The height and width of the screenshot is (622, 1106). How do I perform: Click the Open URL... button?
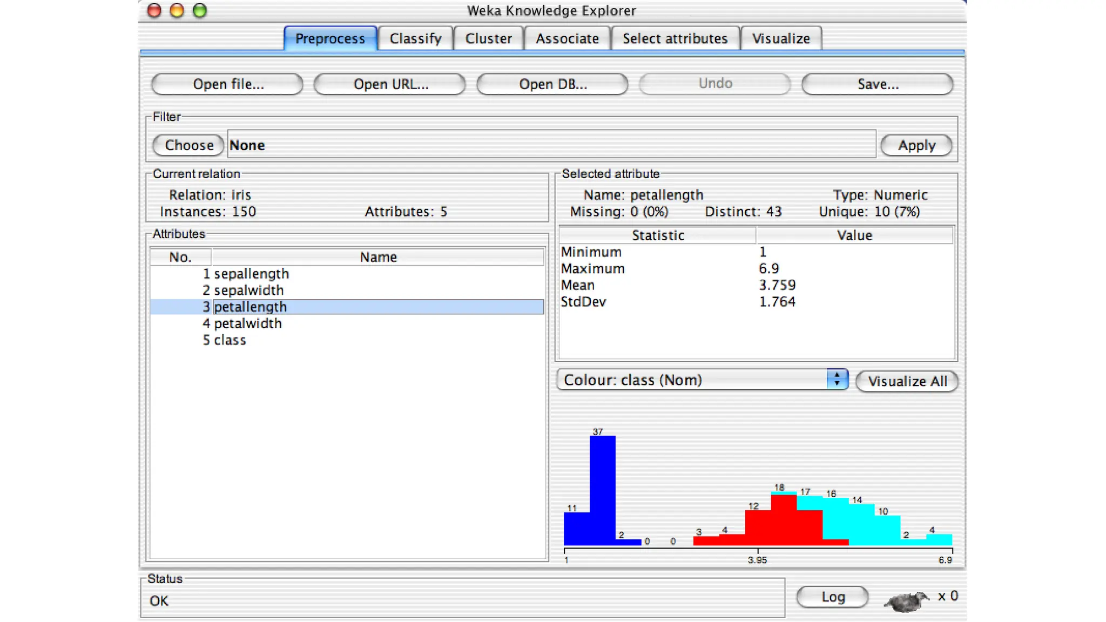390,84
